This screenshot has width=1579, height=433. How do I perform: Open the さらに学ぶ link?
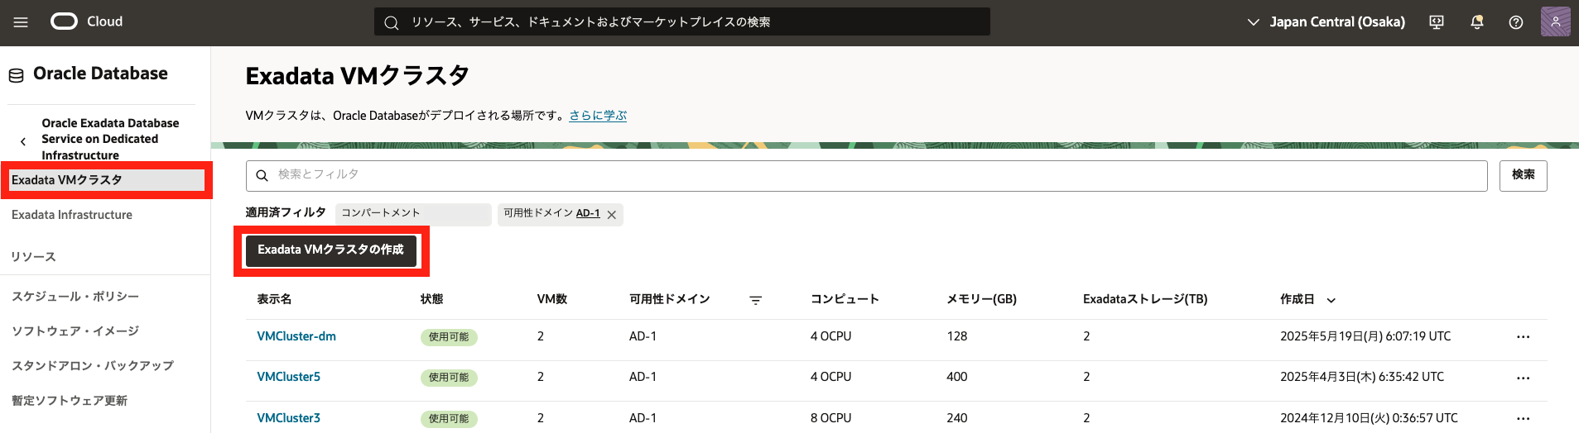pyautogui.click(x=598, y=116)
